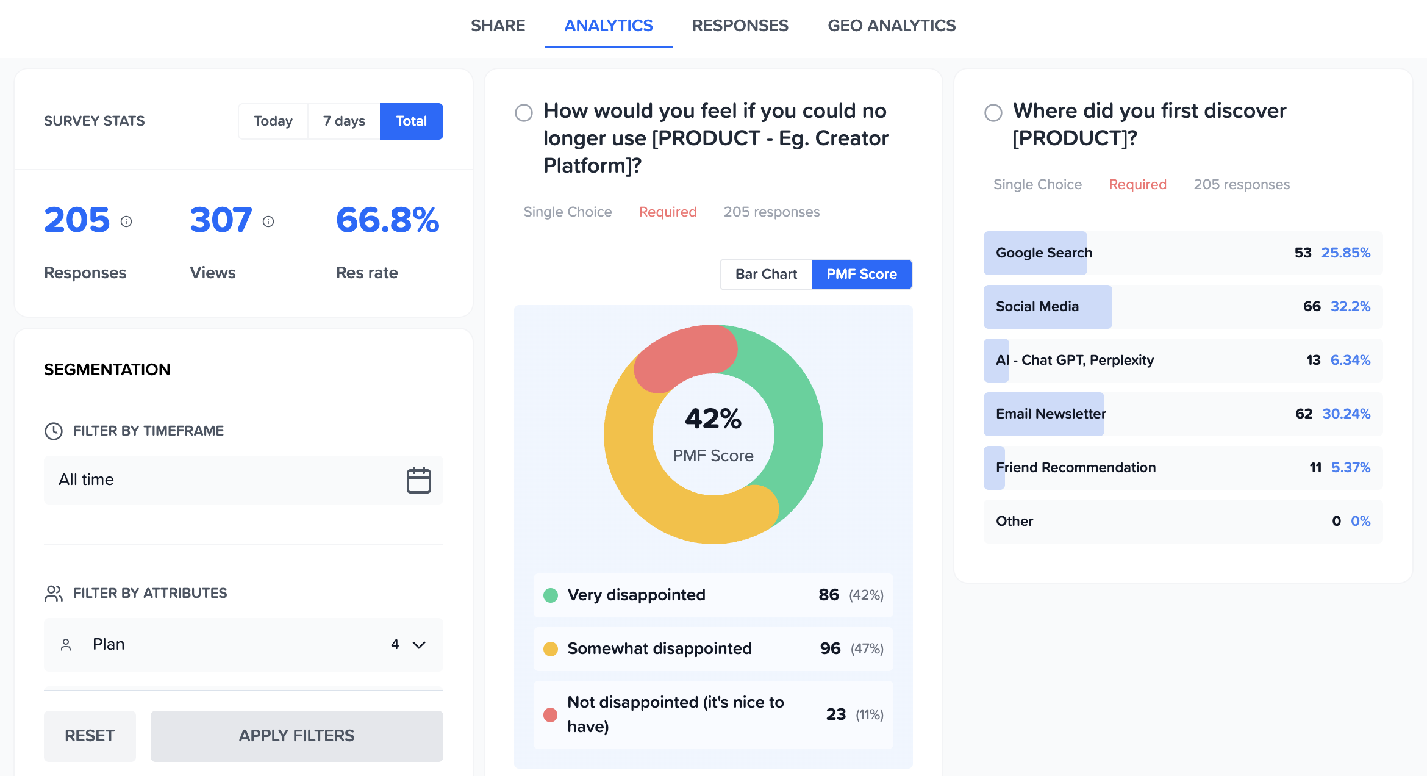Click the person icon beside Plan filter
Image resolution: width=1427 pixels, height=776 pixels.
tap(67, 645)
